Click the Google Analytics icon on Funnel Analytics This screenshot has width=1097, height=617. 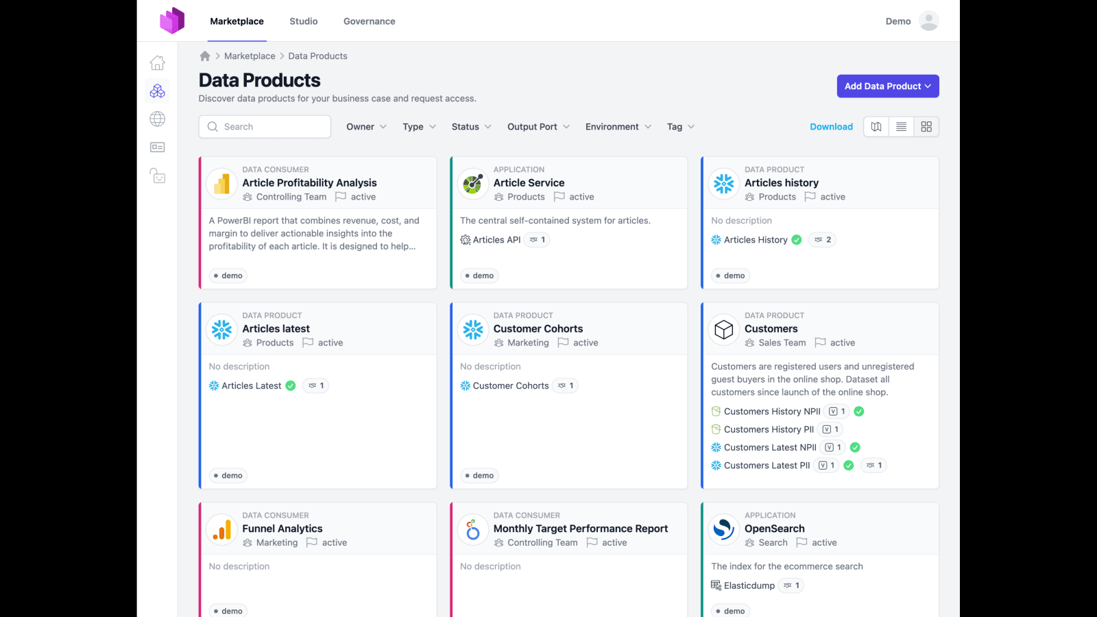pyautogui.click(x=222, y=529)
